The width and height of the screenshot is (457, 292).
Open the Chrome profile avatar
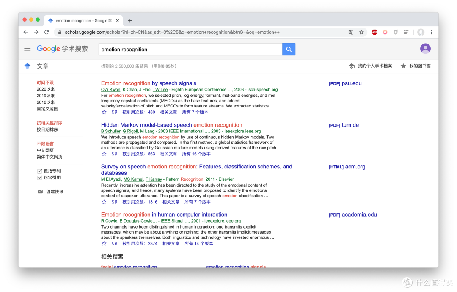point(421,32)
